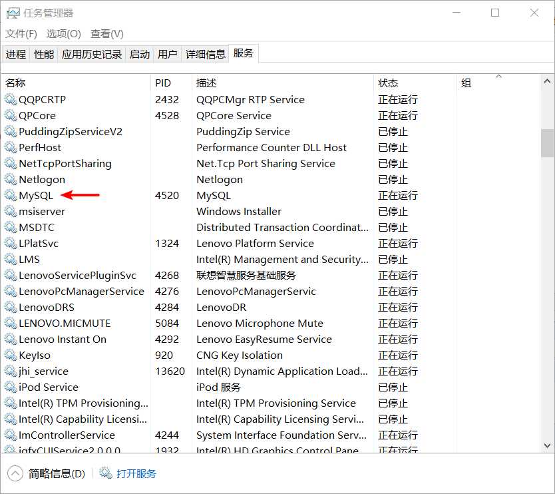The image size is (555, 494).
Task: Collapse to 简略信息(D) view
Action: coord(47,473)
